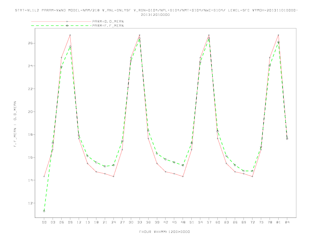Screen dimensions: 313x242
Task: Click the x-axis tick label 30
Action: (131, 222)
